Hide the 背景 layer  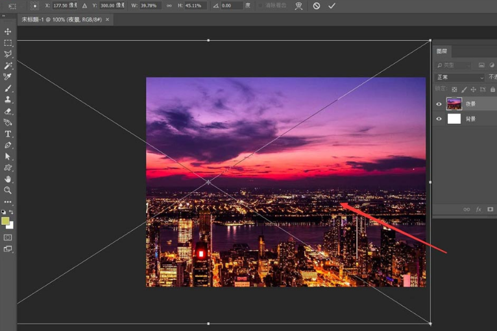(x=439, y=119)
